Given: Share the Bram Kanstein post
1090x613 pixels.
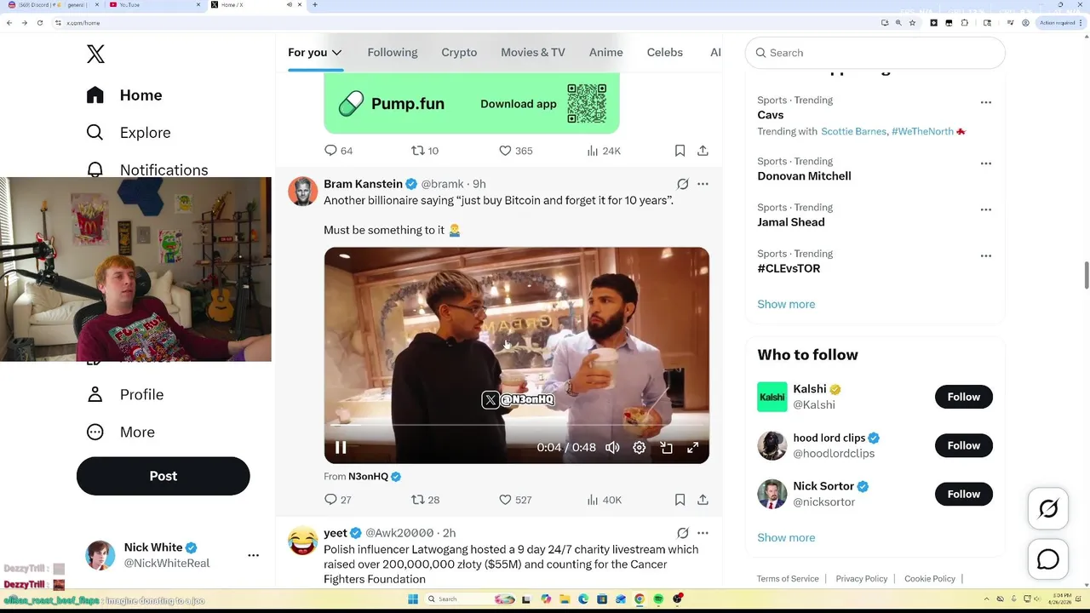Looking at the screenshot, I should coord(703,500).
